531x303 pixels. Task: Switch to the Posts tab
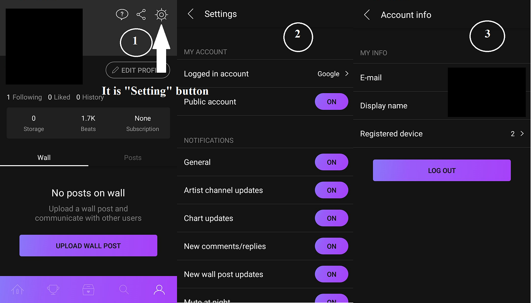click(133, 158)
